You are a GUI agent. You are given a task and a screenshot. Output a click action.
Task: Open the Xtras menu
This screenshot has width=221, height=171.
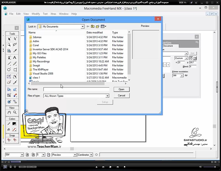pos(53,14)
